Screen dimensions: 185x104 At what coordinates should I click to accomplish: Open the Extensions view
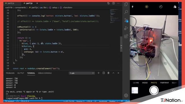tap(126, 36)
